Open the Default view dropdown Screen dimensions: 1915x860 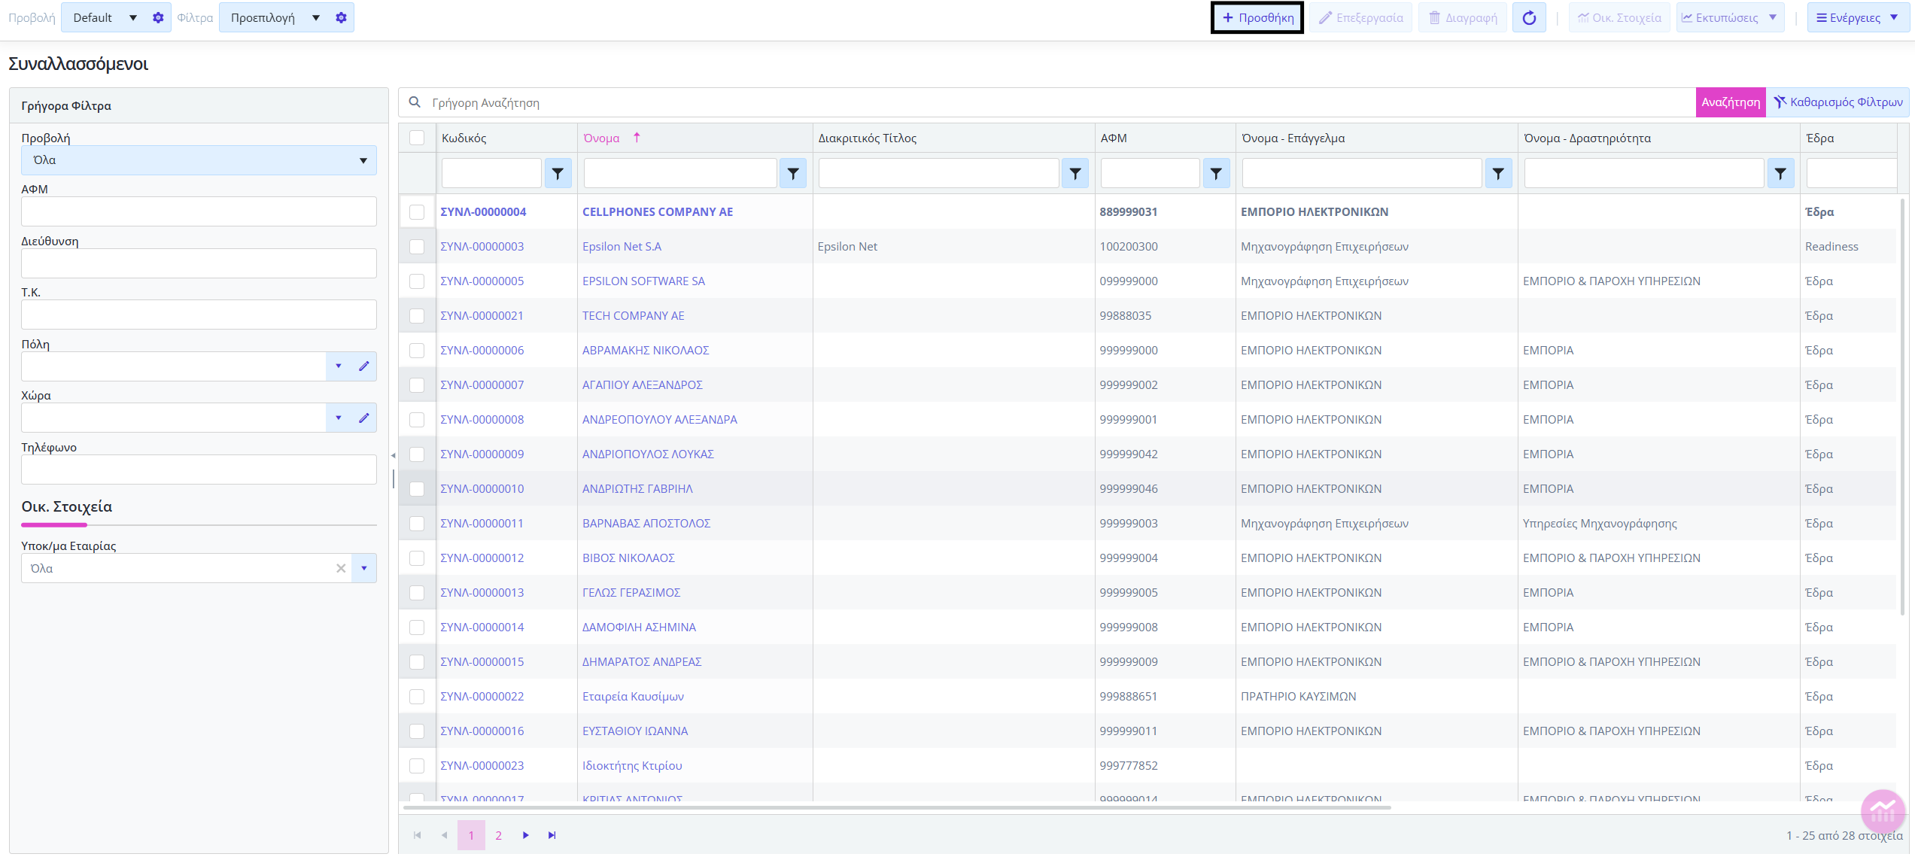pyautogui.click(x=105, y=17)
